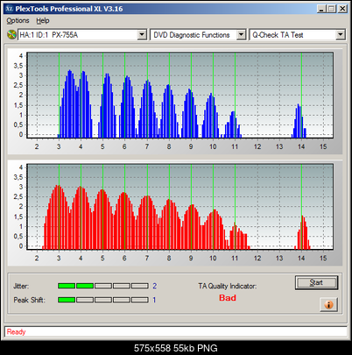The height and width of the screenshot is (355, 352).
Task: Expand the Q-Check TA Test dropdown arrow
Action: [x=340, y=35]
